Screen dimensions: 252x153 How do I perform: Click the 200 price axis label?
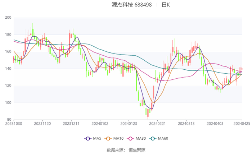(8, 18)
